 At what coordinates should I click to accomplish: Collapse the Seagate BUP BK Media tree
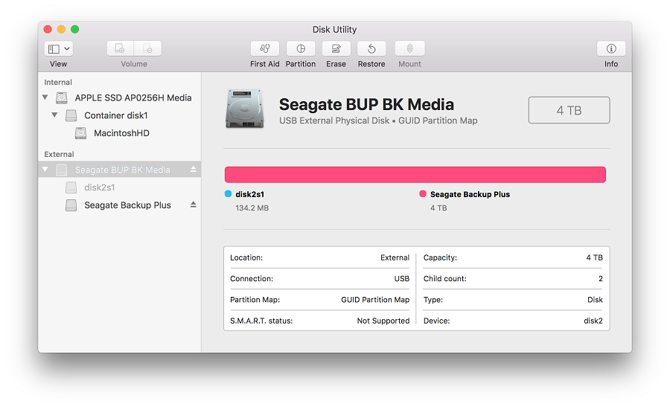point(45,170)
